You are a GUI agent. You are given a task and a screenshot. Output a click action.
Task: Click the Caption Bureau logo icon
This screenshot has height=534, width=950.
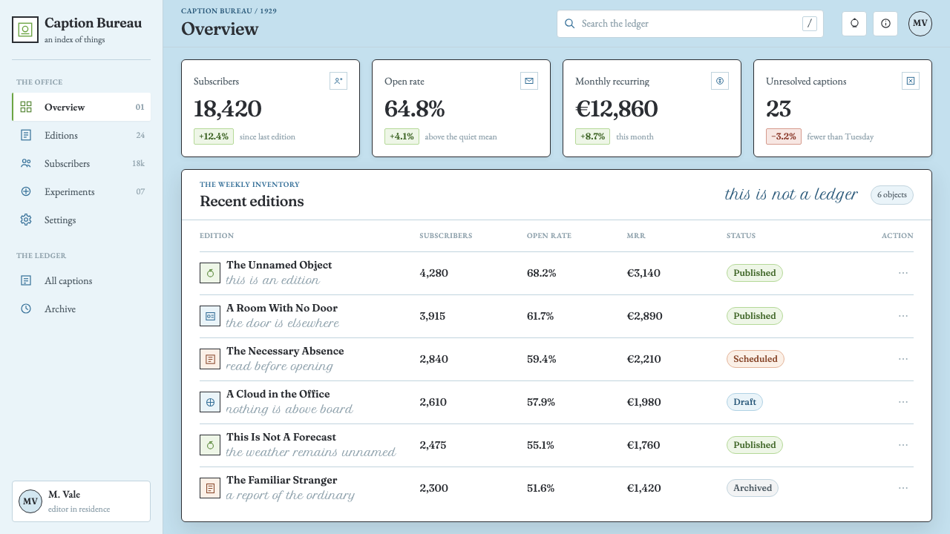pos(25,30)
